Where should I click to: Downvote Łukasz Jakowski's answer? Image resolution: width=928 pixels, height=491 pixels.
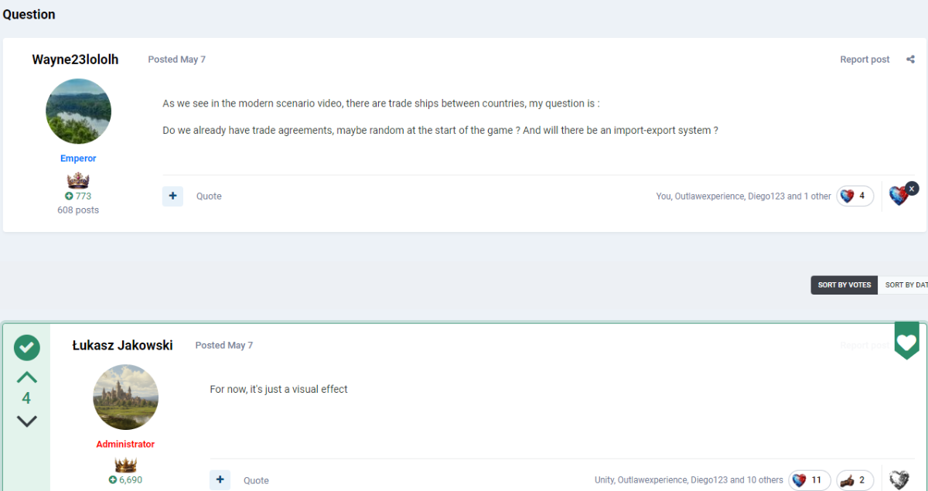click(x=26, y=421)
